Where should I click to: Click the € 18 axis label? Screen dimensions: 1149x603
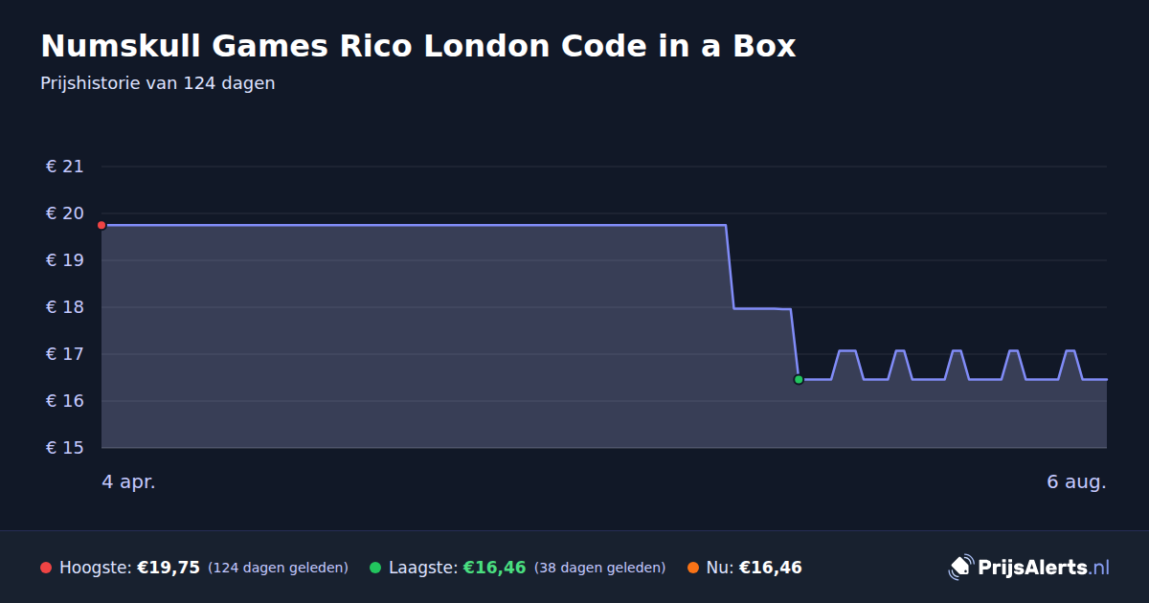[x=65, y=307]
